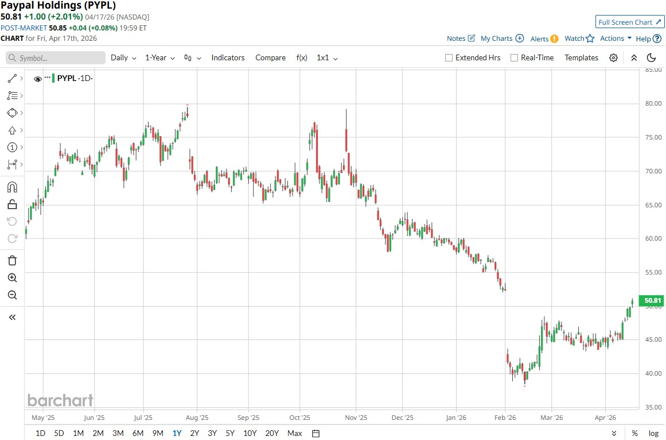Open the PYPL series options ellipsis
Image resolution: width=666 pixels, height=440 pixels.
[x=47, y=78]
